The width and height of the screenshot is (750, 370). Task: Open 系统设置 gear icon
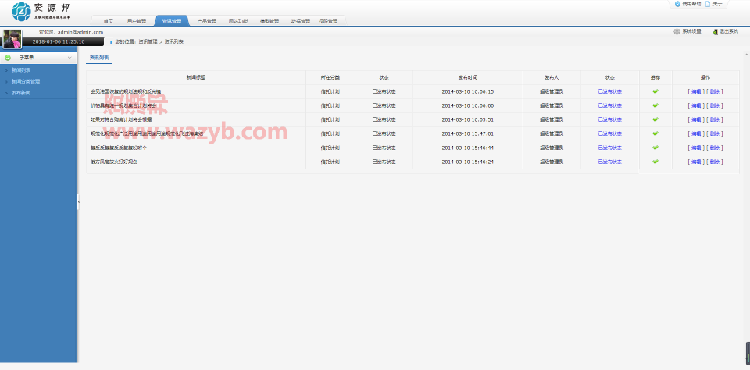tap(677, 31)
